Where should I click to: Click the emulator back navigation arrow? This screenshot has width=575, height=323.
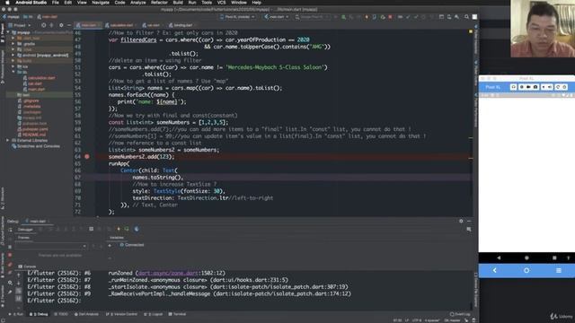499,258
